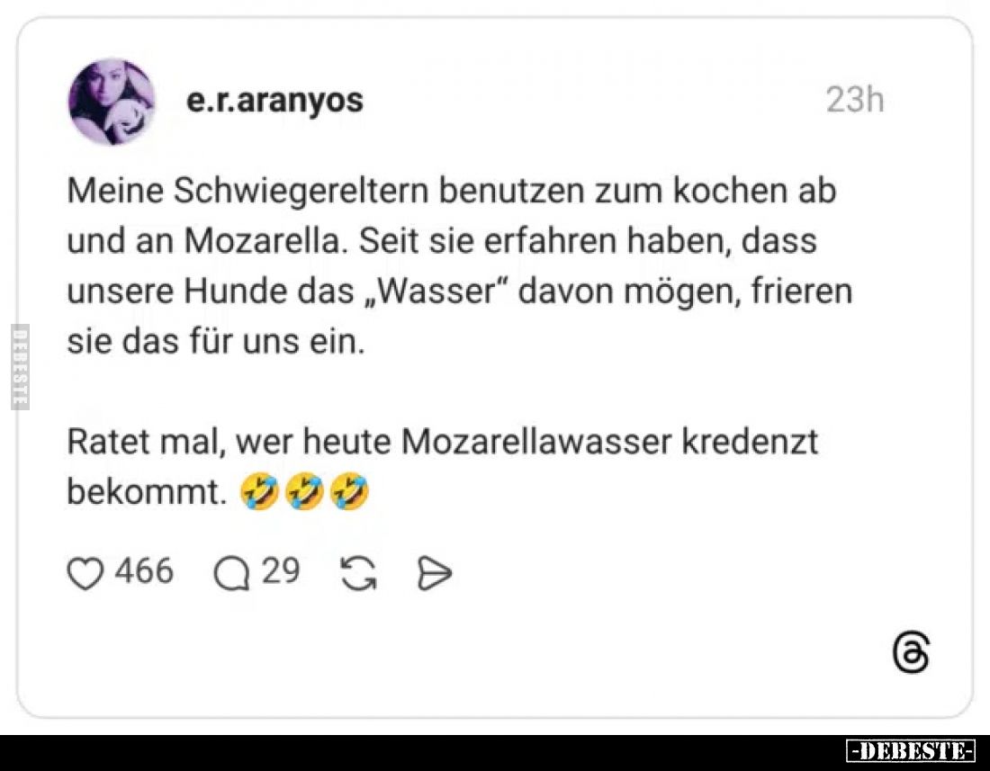Click the middle laughing emoji
The height and width of the screenshot is (771, 990).
(304, 491)
